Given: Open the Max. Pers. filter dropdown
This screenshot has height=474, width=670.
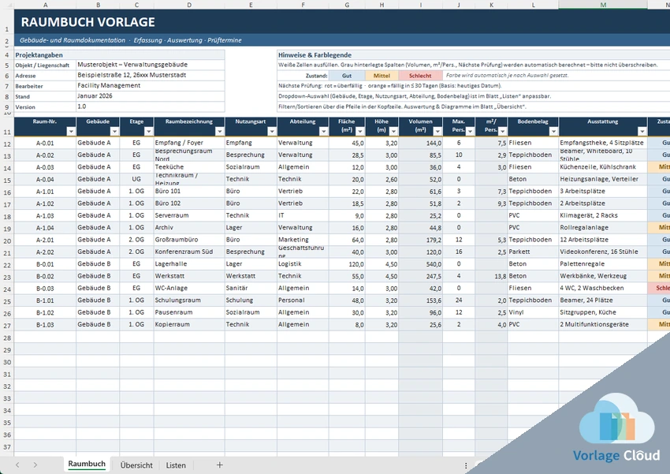Looking at the screenshot, I should click(x=470, y=131).
